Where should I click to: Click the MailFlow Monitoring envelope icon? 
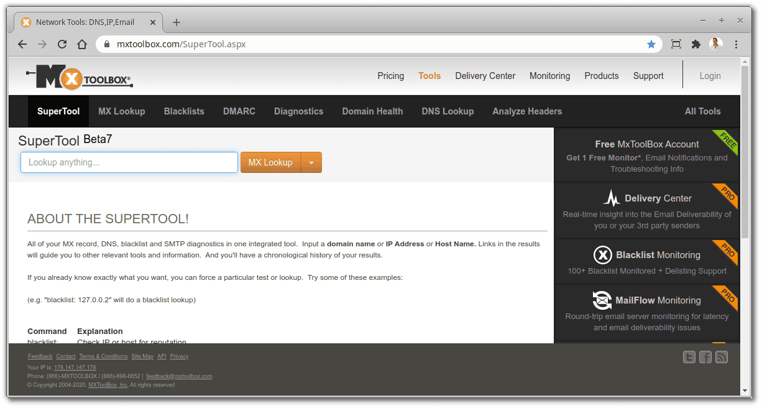[602, 300]
